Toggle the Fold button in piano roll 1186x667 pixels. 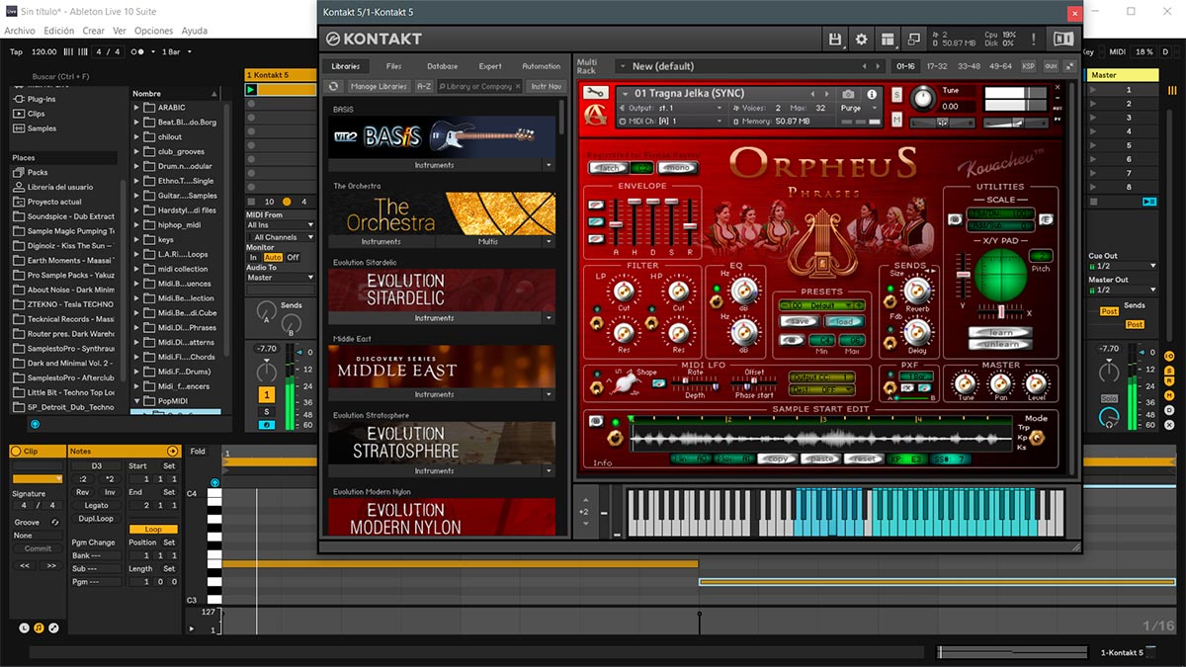tap(198, 452)
